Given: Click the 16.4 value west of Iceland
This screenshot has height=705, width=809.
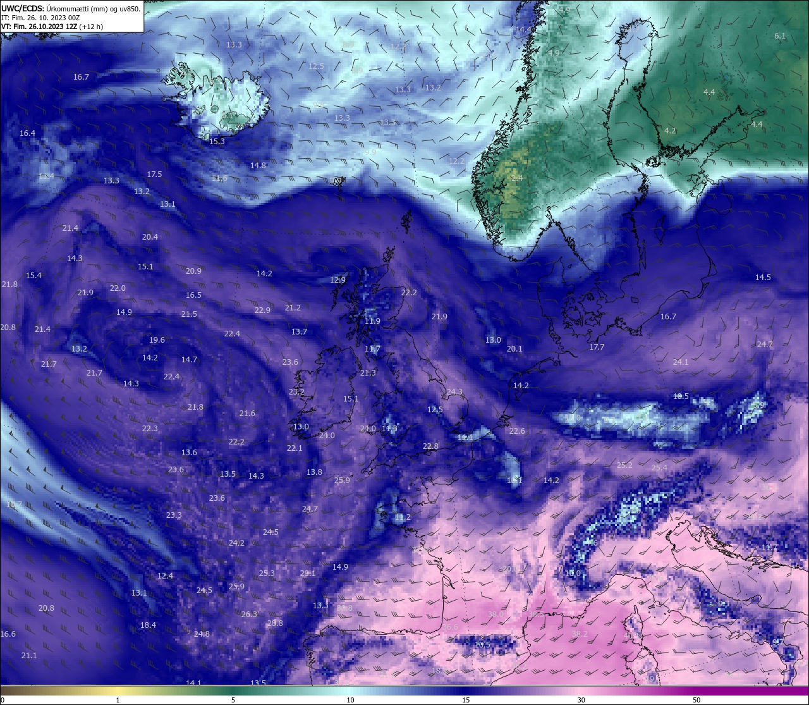Looking at the screenshot, I should point(27,133).
